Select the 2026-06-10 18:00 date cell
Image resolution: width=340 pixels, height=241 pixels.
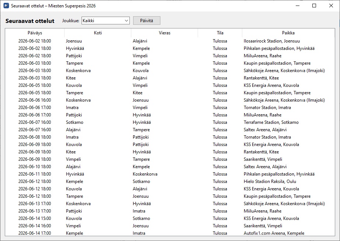pyautogui.click(x=35, y=166)
